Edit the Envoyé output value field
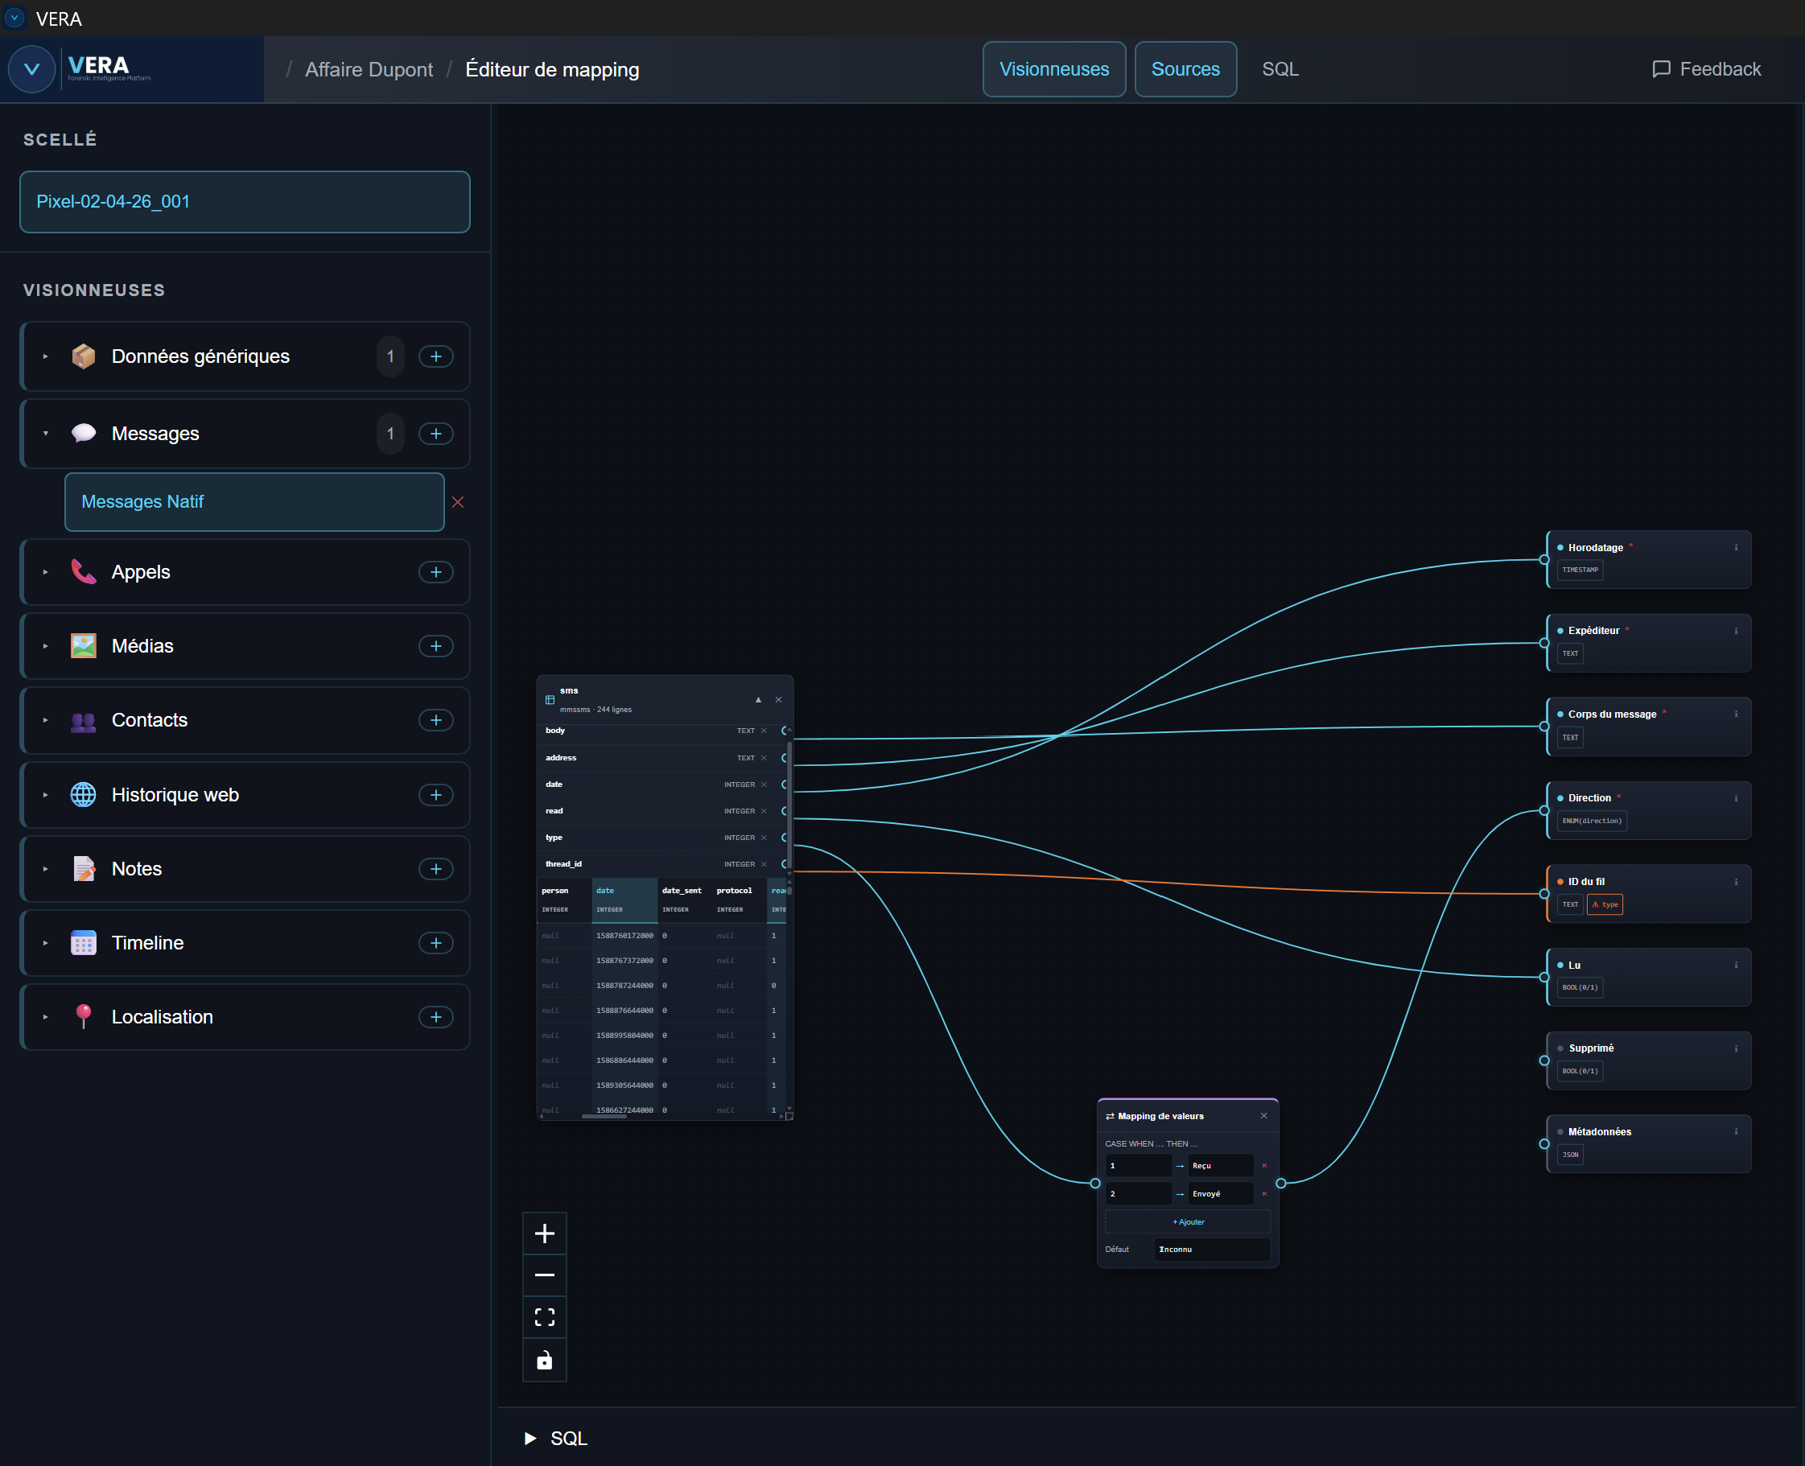 pyautogui.click(x=1221, y=1194)
